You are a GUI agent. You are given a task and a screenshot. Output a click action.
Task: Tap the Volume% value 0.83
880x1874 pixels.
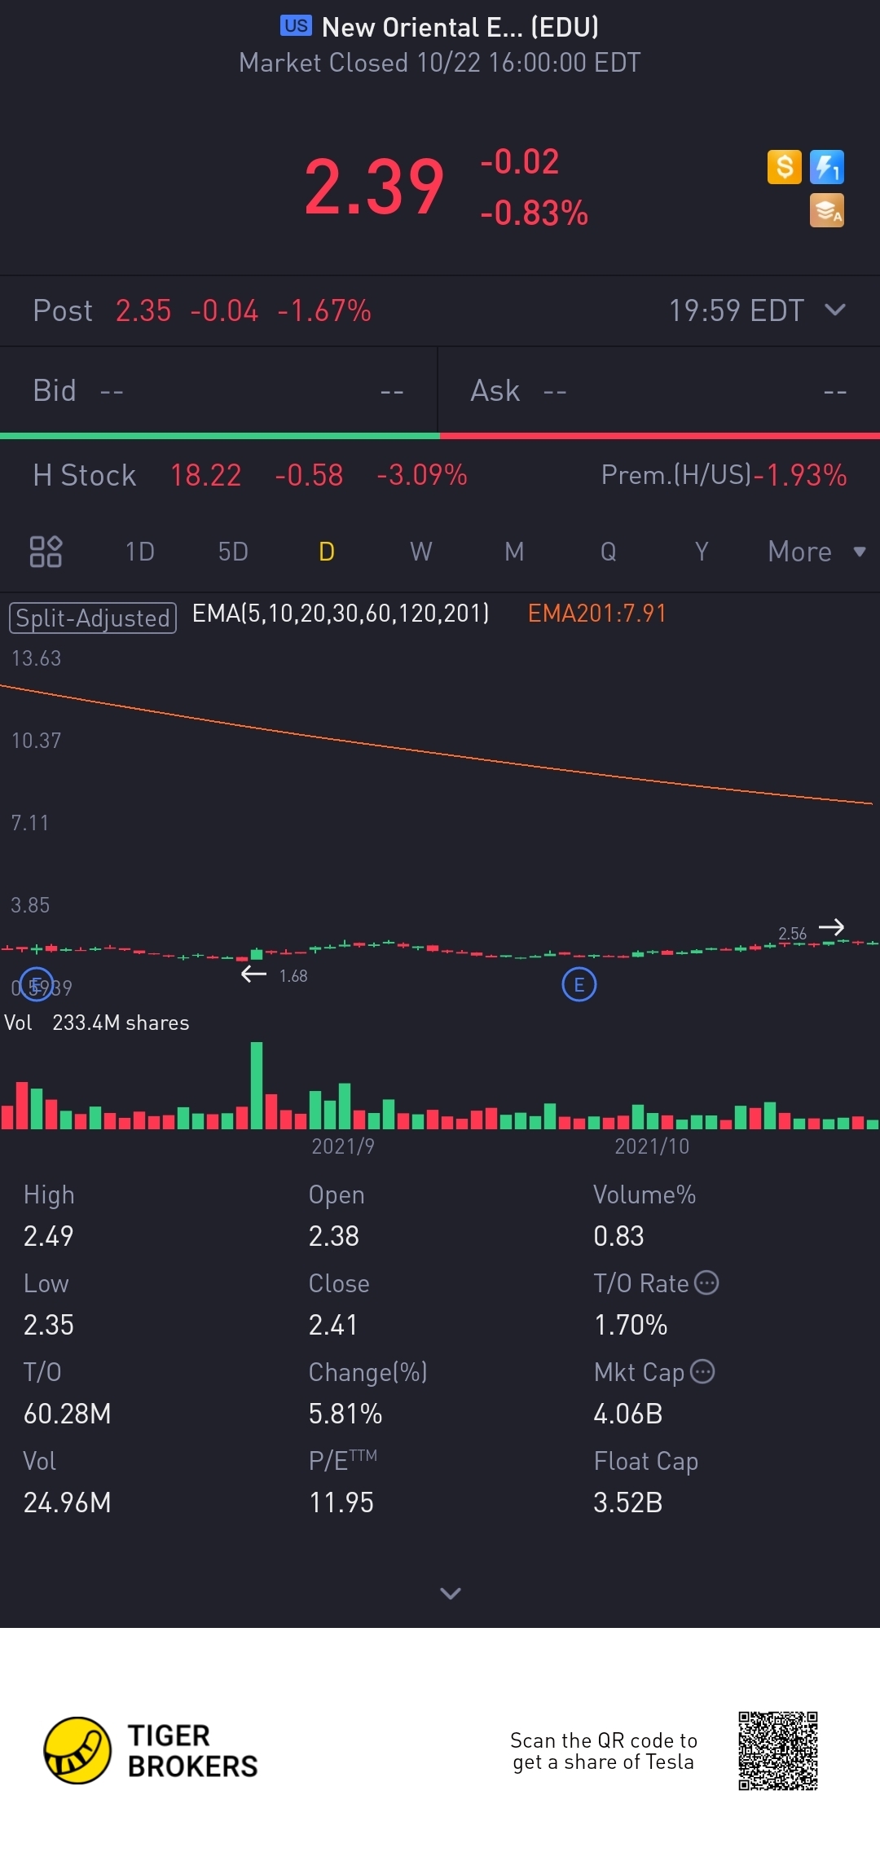click(x=618, y=1236)
